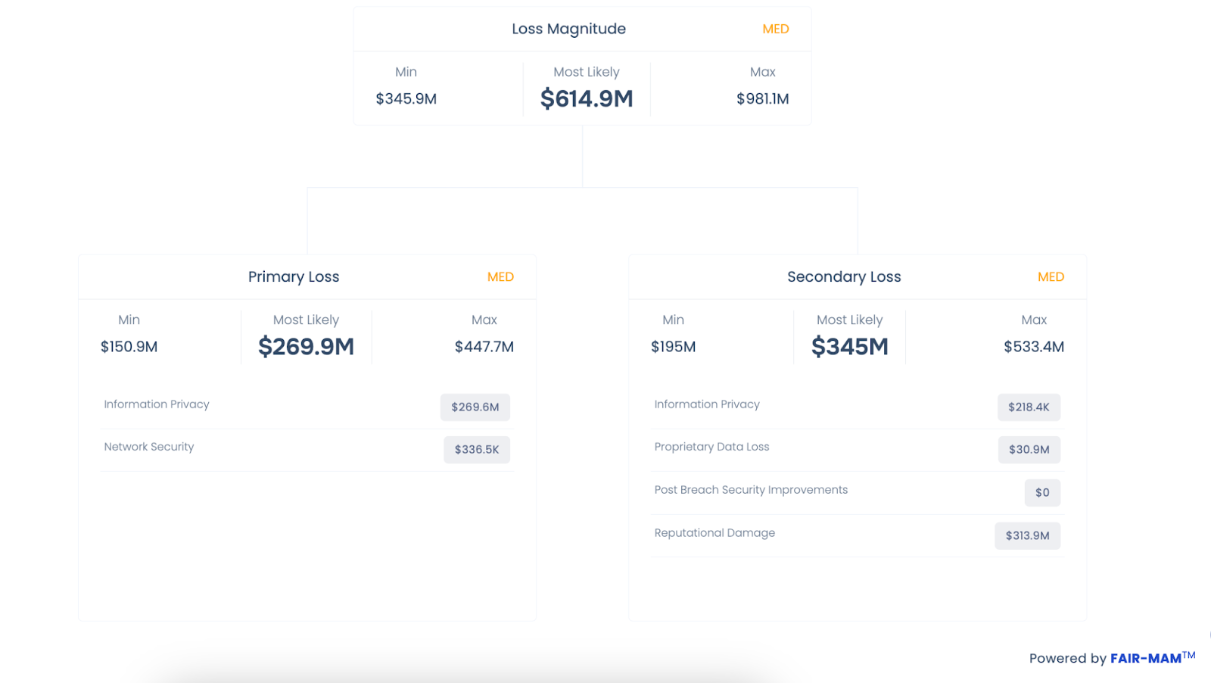Click the Min label in Loss Magnitude
The height and width of the screenshot is (683, 1211).
coord(406,72)
